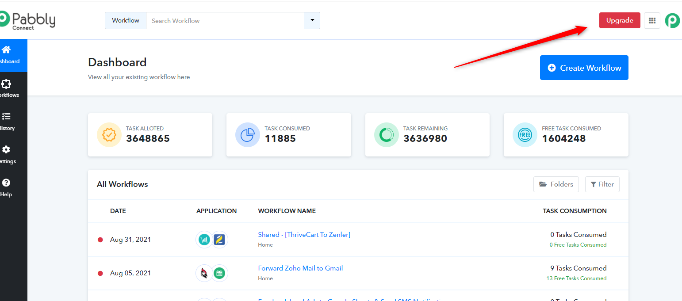Image resolution: width=682 pixels, height=301 pixels.
Task: Open the apps grid icon
Action: (652, 20)
